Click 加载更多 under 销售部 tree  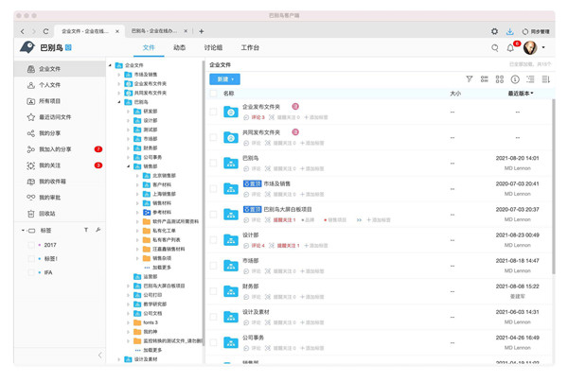[x=162, y=268]
